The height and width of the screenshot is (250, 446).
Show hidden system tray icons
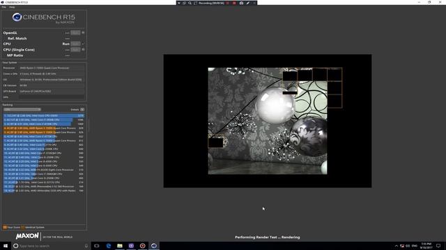pyautogui.click(x=397, y=246)
